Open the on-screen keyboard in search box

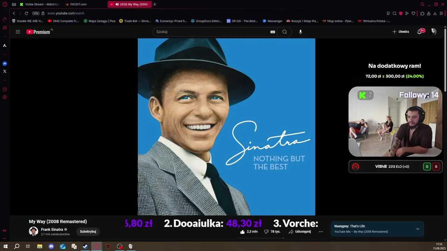[273, 32]
